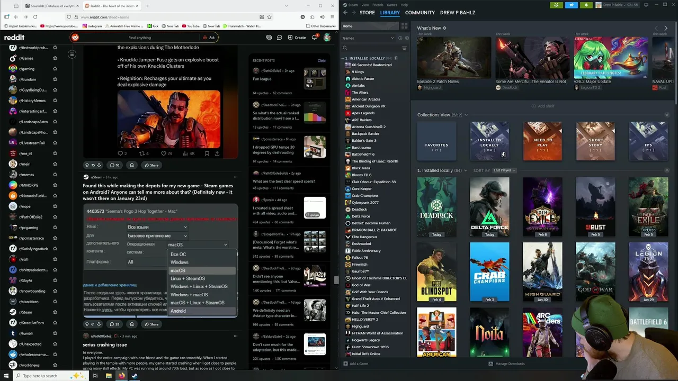Click Firefox address bar
This screenshot has height=381, width=678.
tap(168, 17)
